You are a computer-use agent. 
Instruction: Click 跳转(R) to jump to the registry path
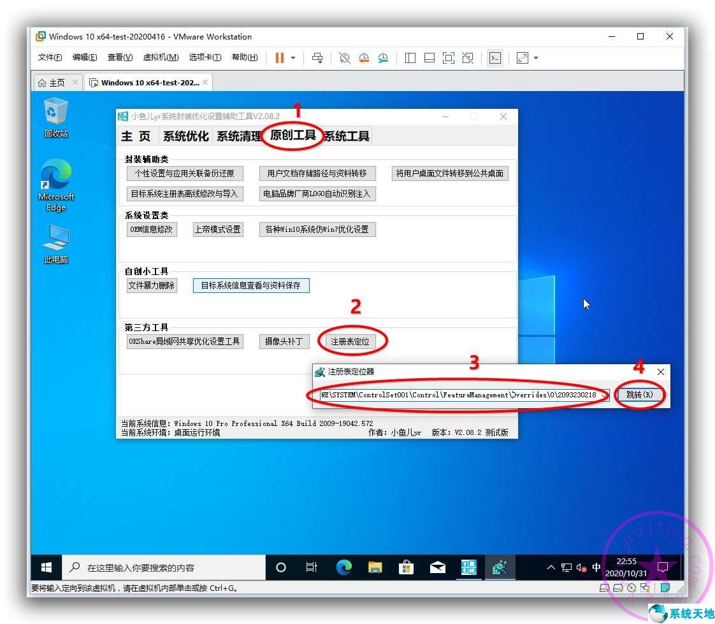[x=639, y=394]
